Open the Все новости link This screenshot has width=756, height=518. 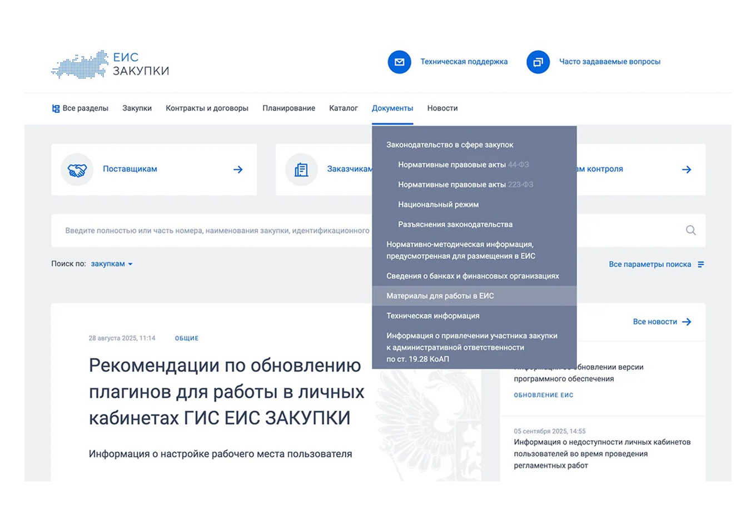[655, 322]
